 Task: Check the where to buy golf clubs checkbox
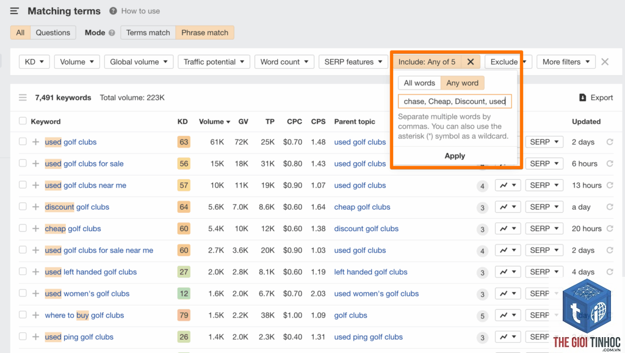(23, 315)
